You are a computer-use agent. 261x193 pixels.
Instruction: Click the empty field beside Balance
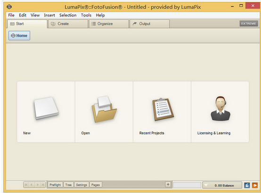click(187, 185)
